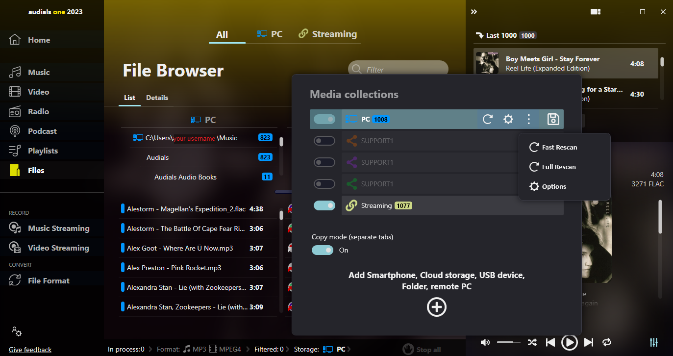Open the equalizer sliders icon
673x356 pixels.
click(x=653, y=342)
